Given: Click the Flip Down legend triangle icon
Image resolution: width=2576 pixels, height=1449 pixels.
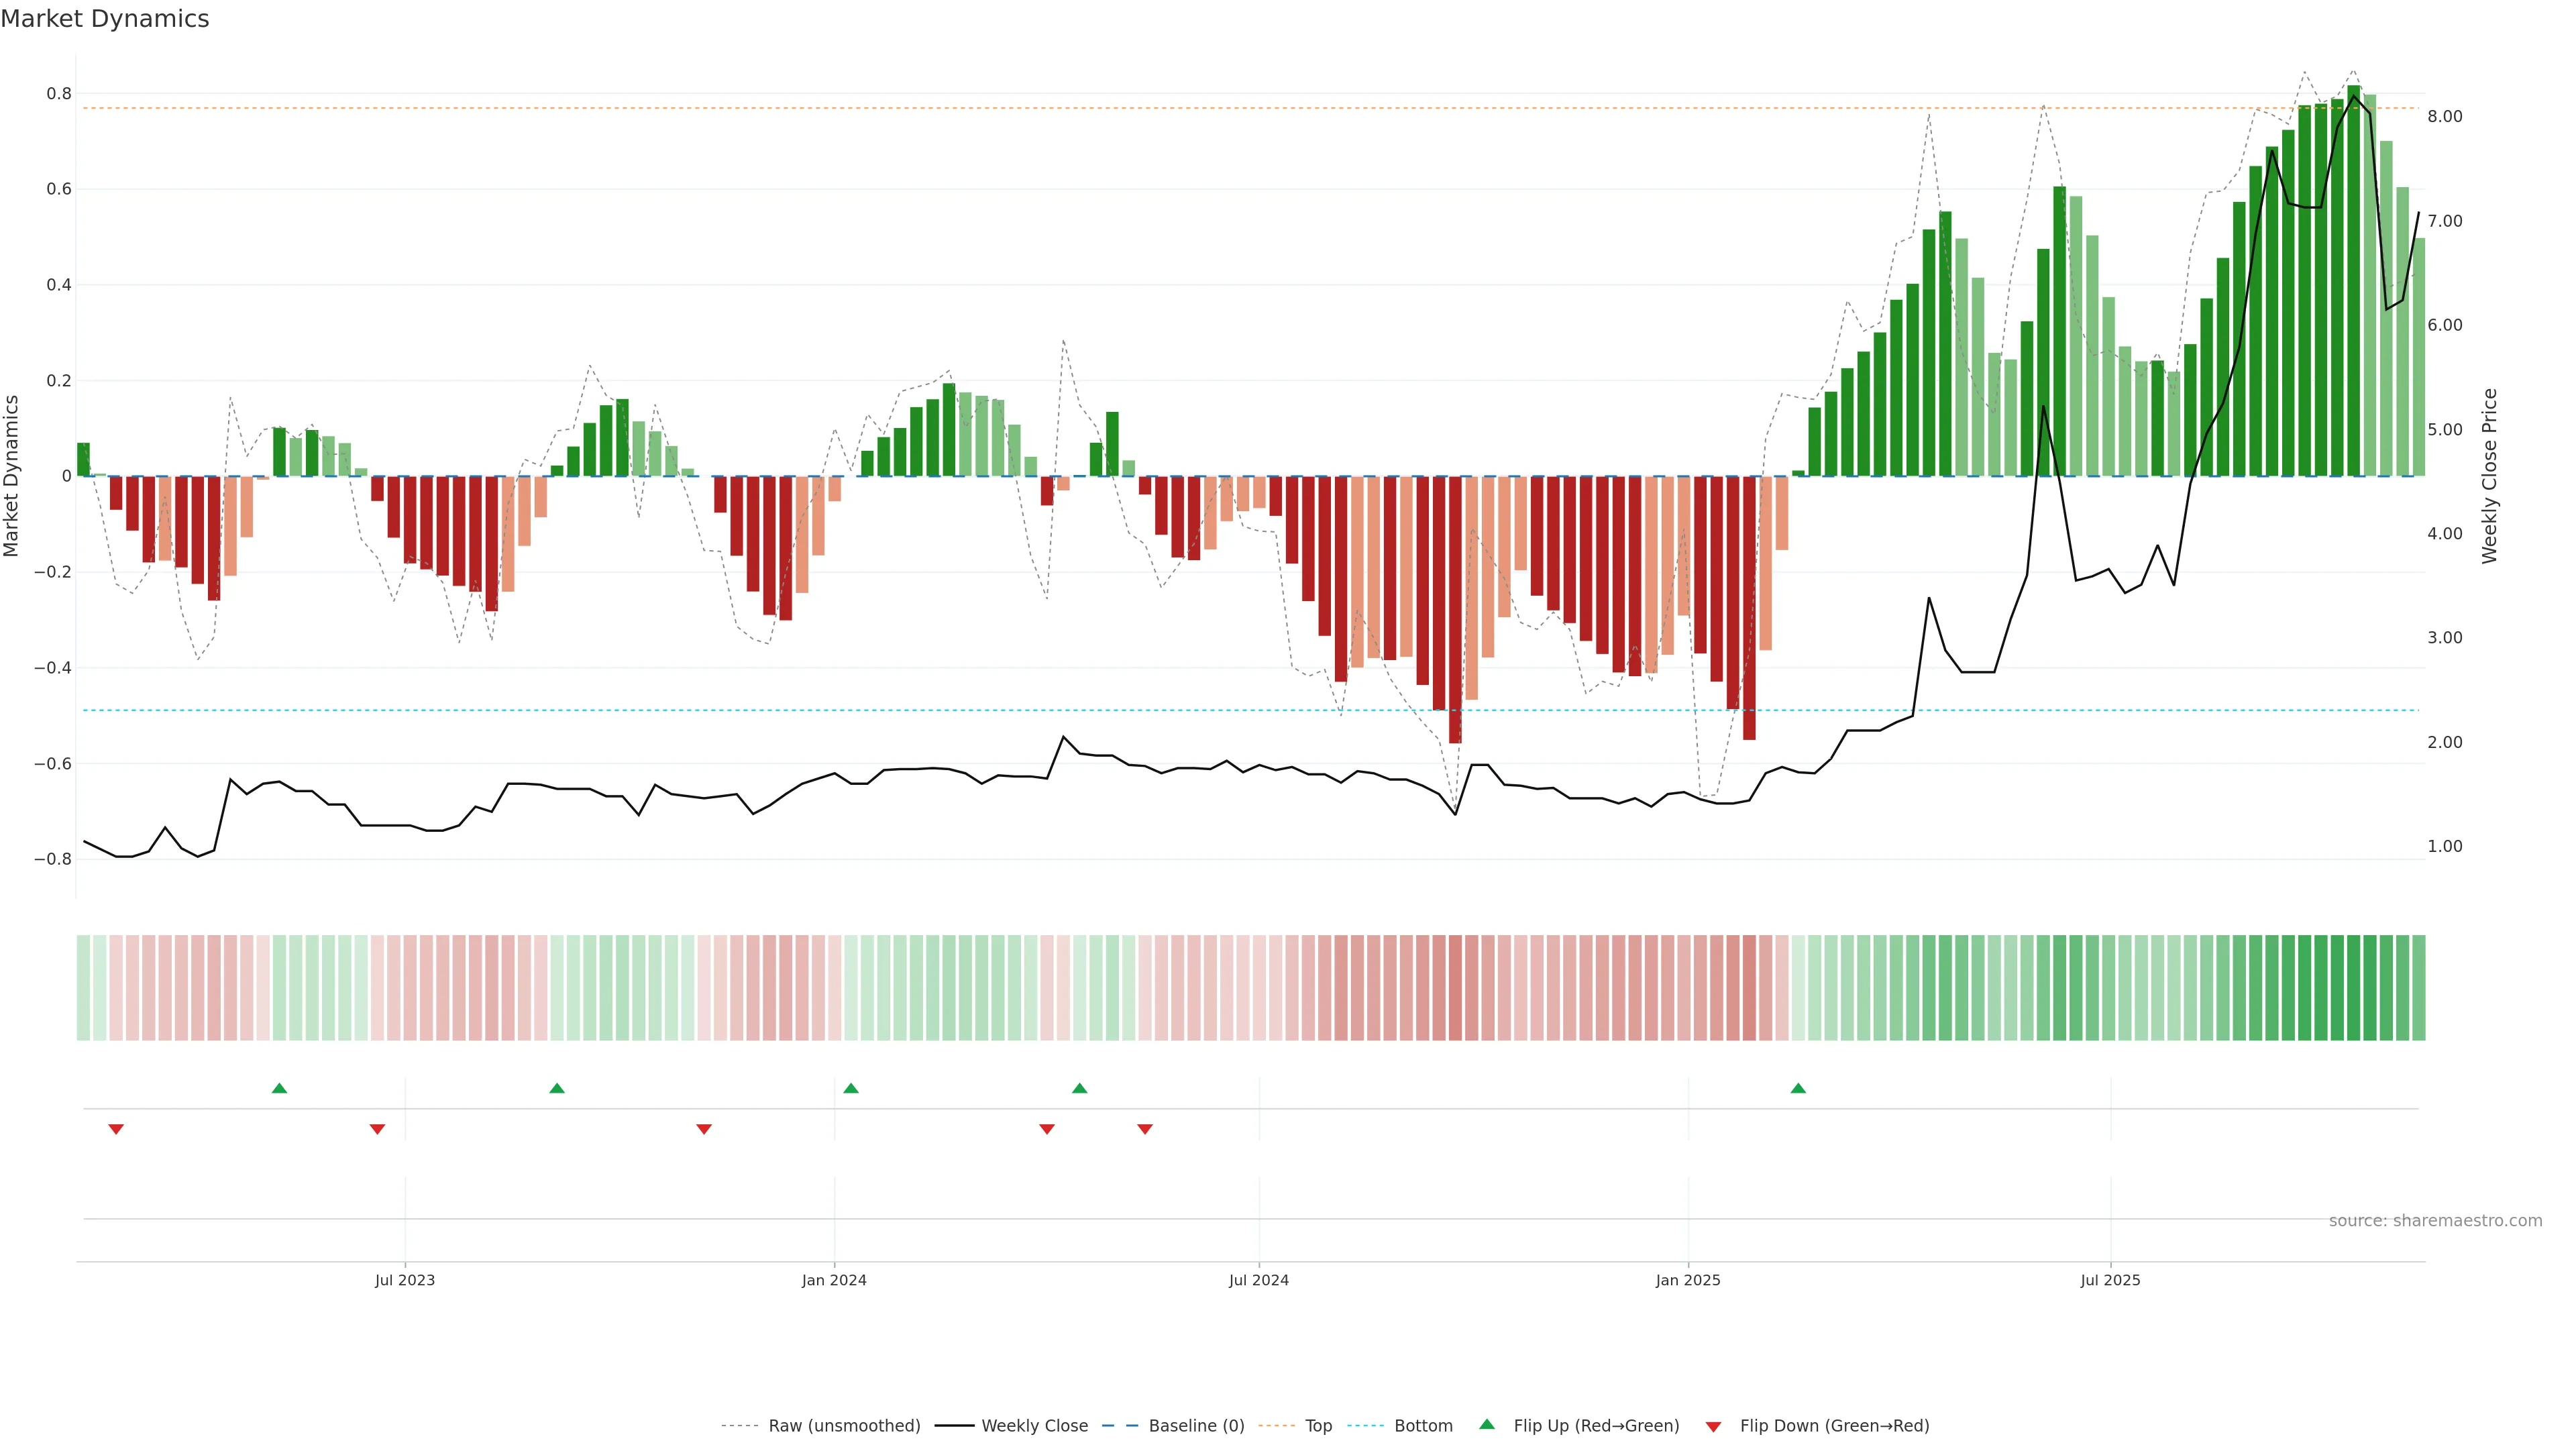Looking at the screenshot, I should pos(1713,1426).
